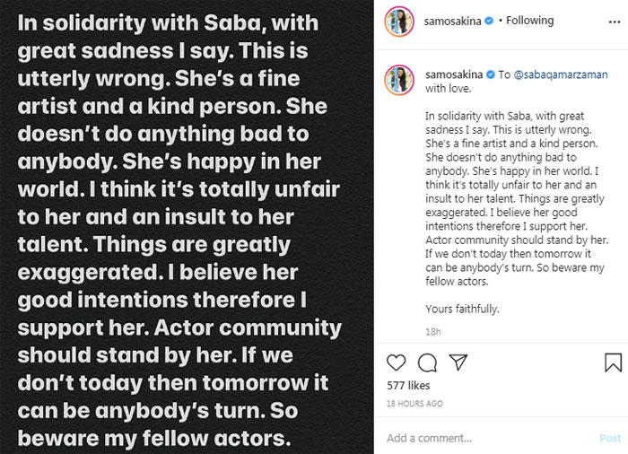Open comments via speech bubble icon
Image resolution: width=628 pixels, height=454 pixels.
(427, 362)
